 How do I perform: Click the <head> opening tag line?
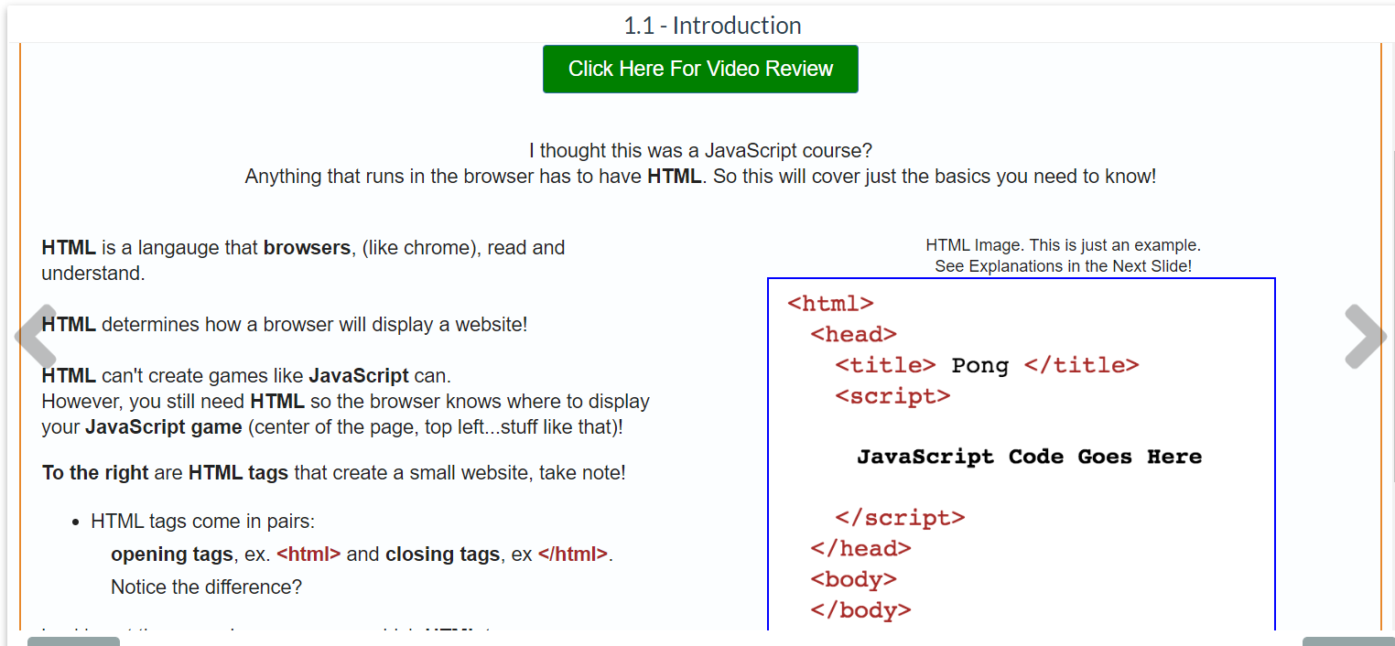tap(853, 335)
